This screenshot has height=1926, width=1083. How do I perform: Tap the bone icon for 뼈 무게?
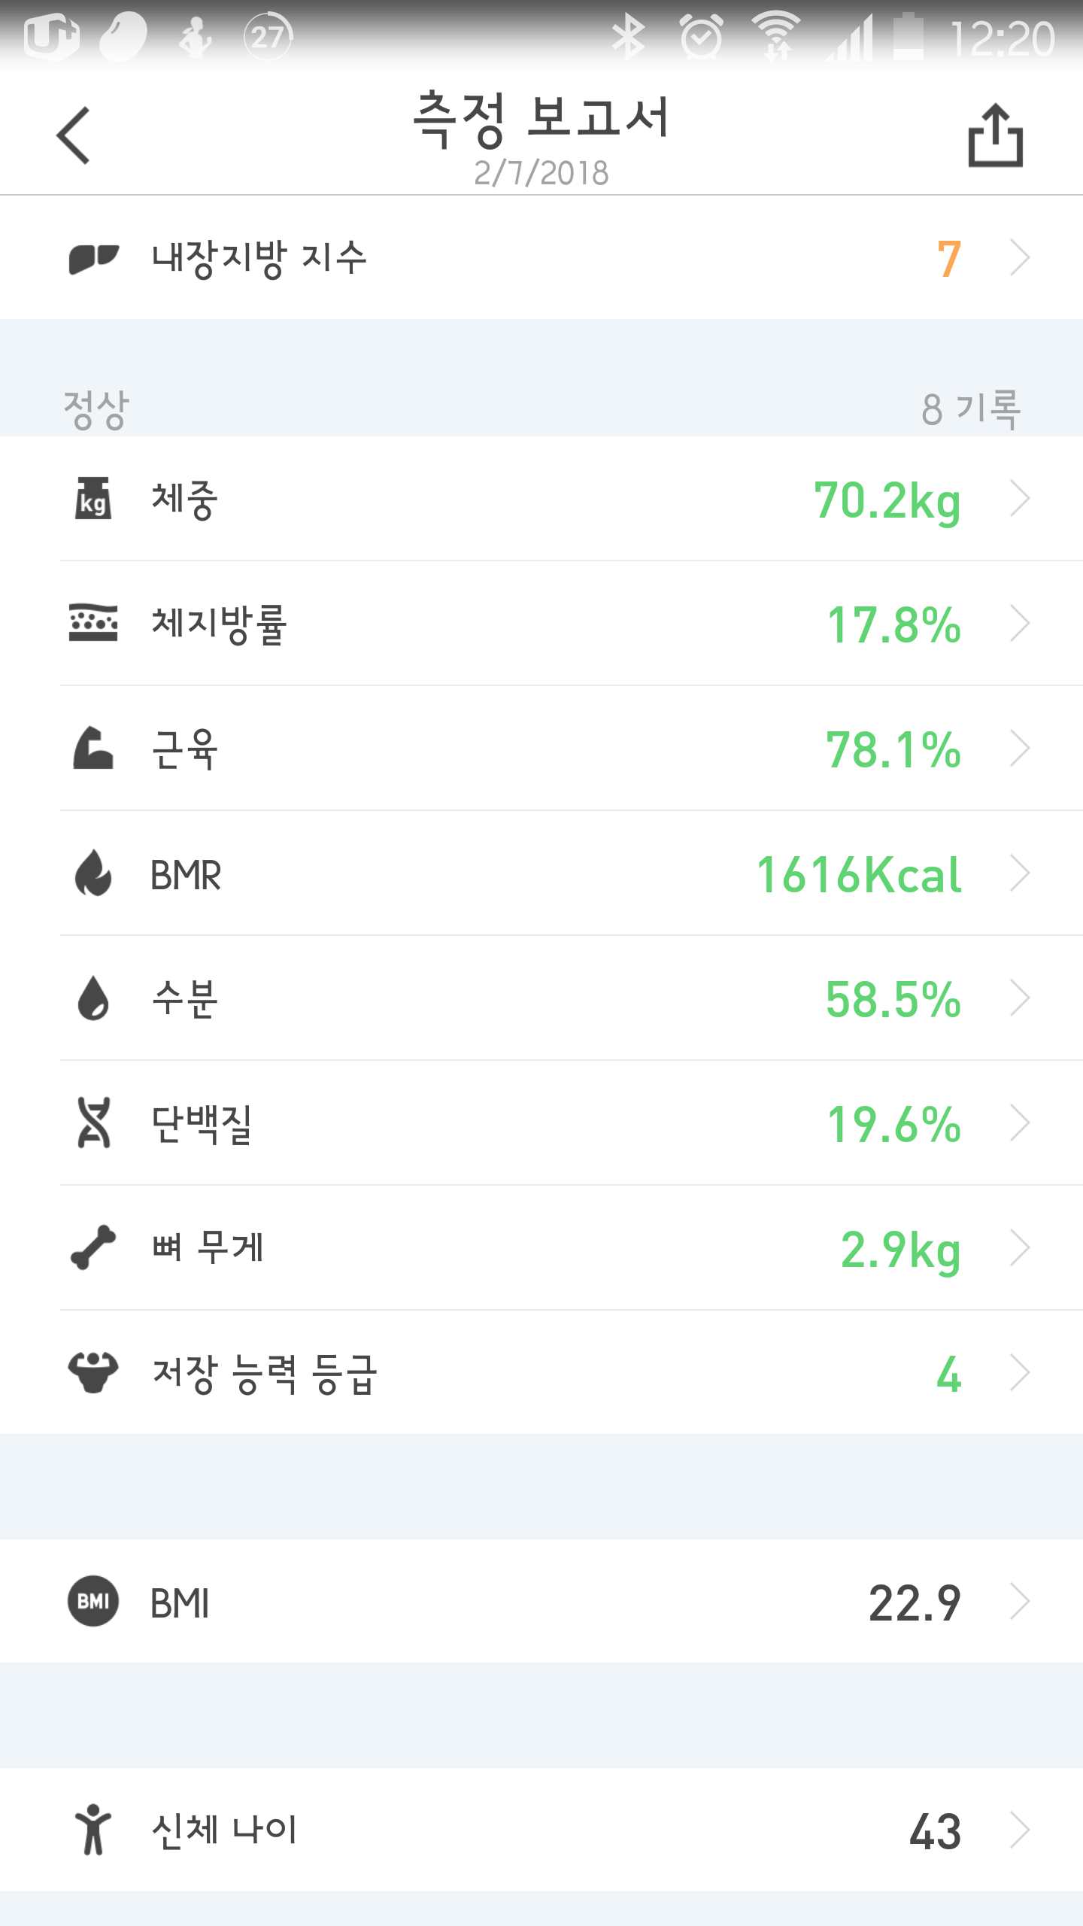click(x=93, y=1248)
